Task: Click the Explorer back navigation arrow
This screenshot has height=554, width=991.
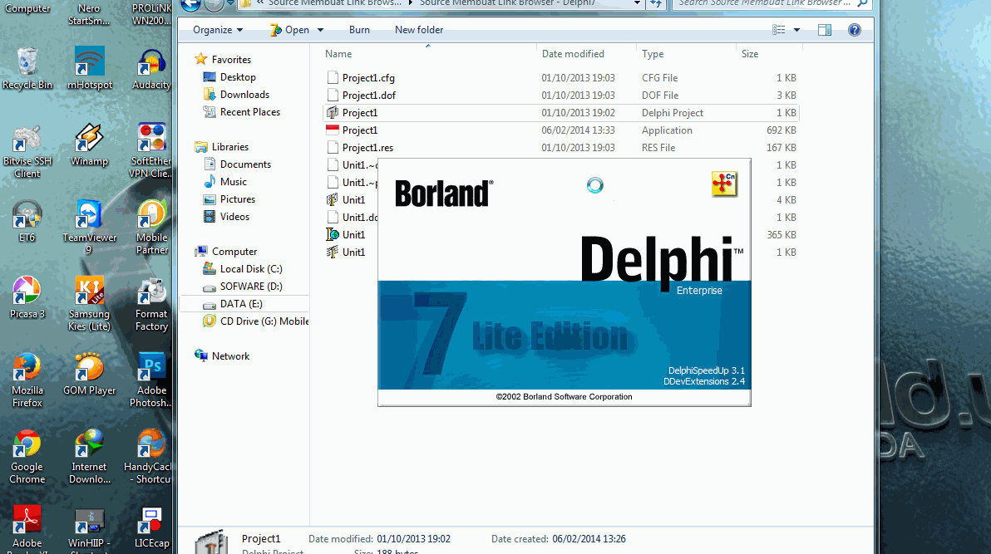Action: tap(190, 4)
